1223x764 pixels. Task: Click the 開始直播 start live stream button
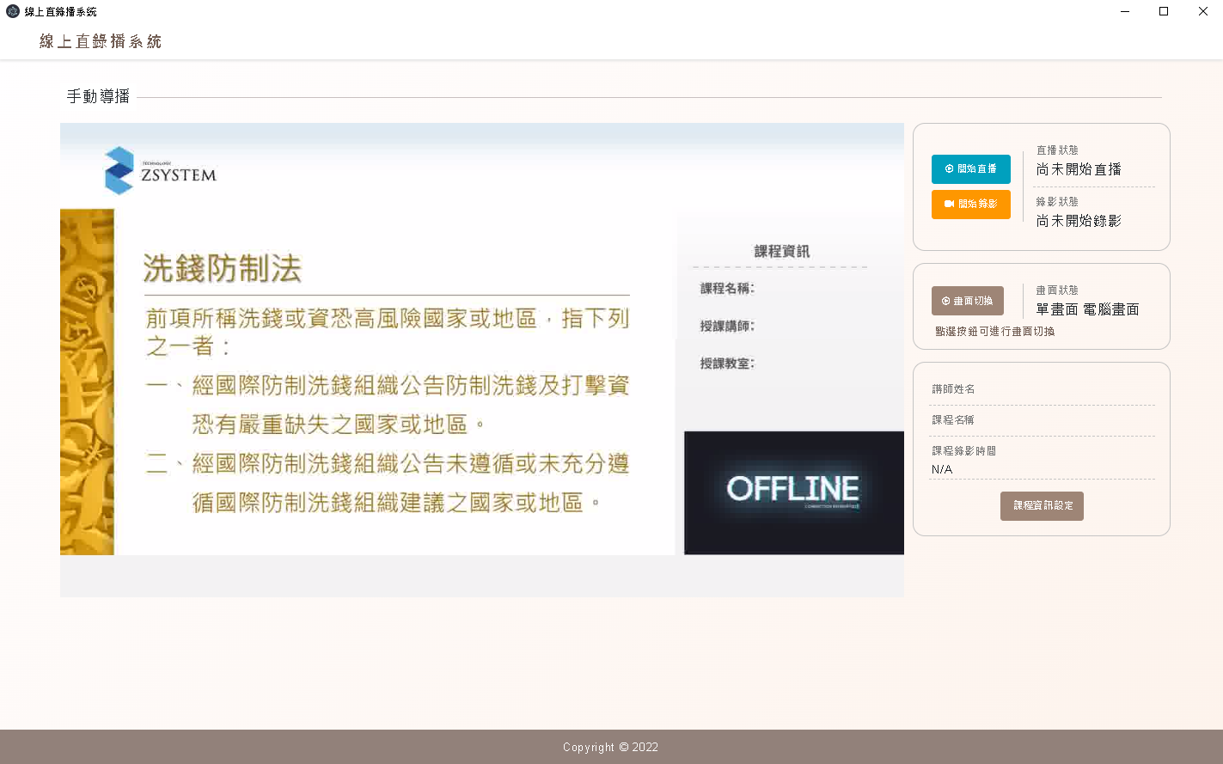(971, 169)
